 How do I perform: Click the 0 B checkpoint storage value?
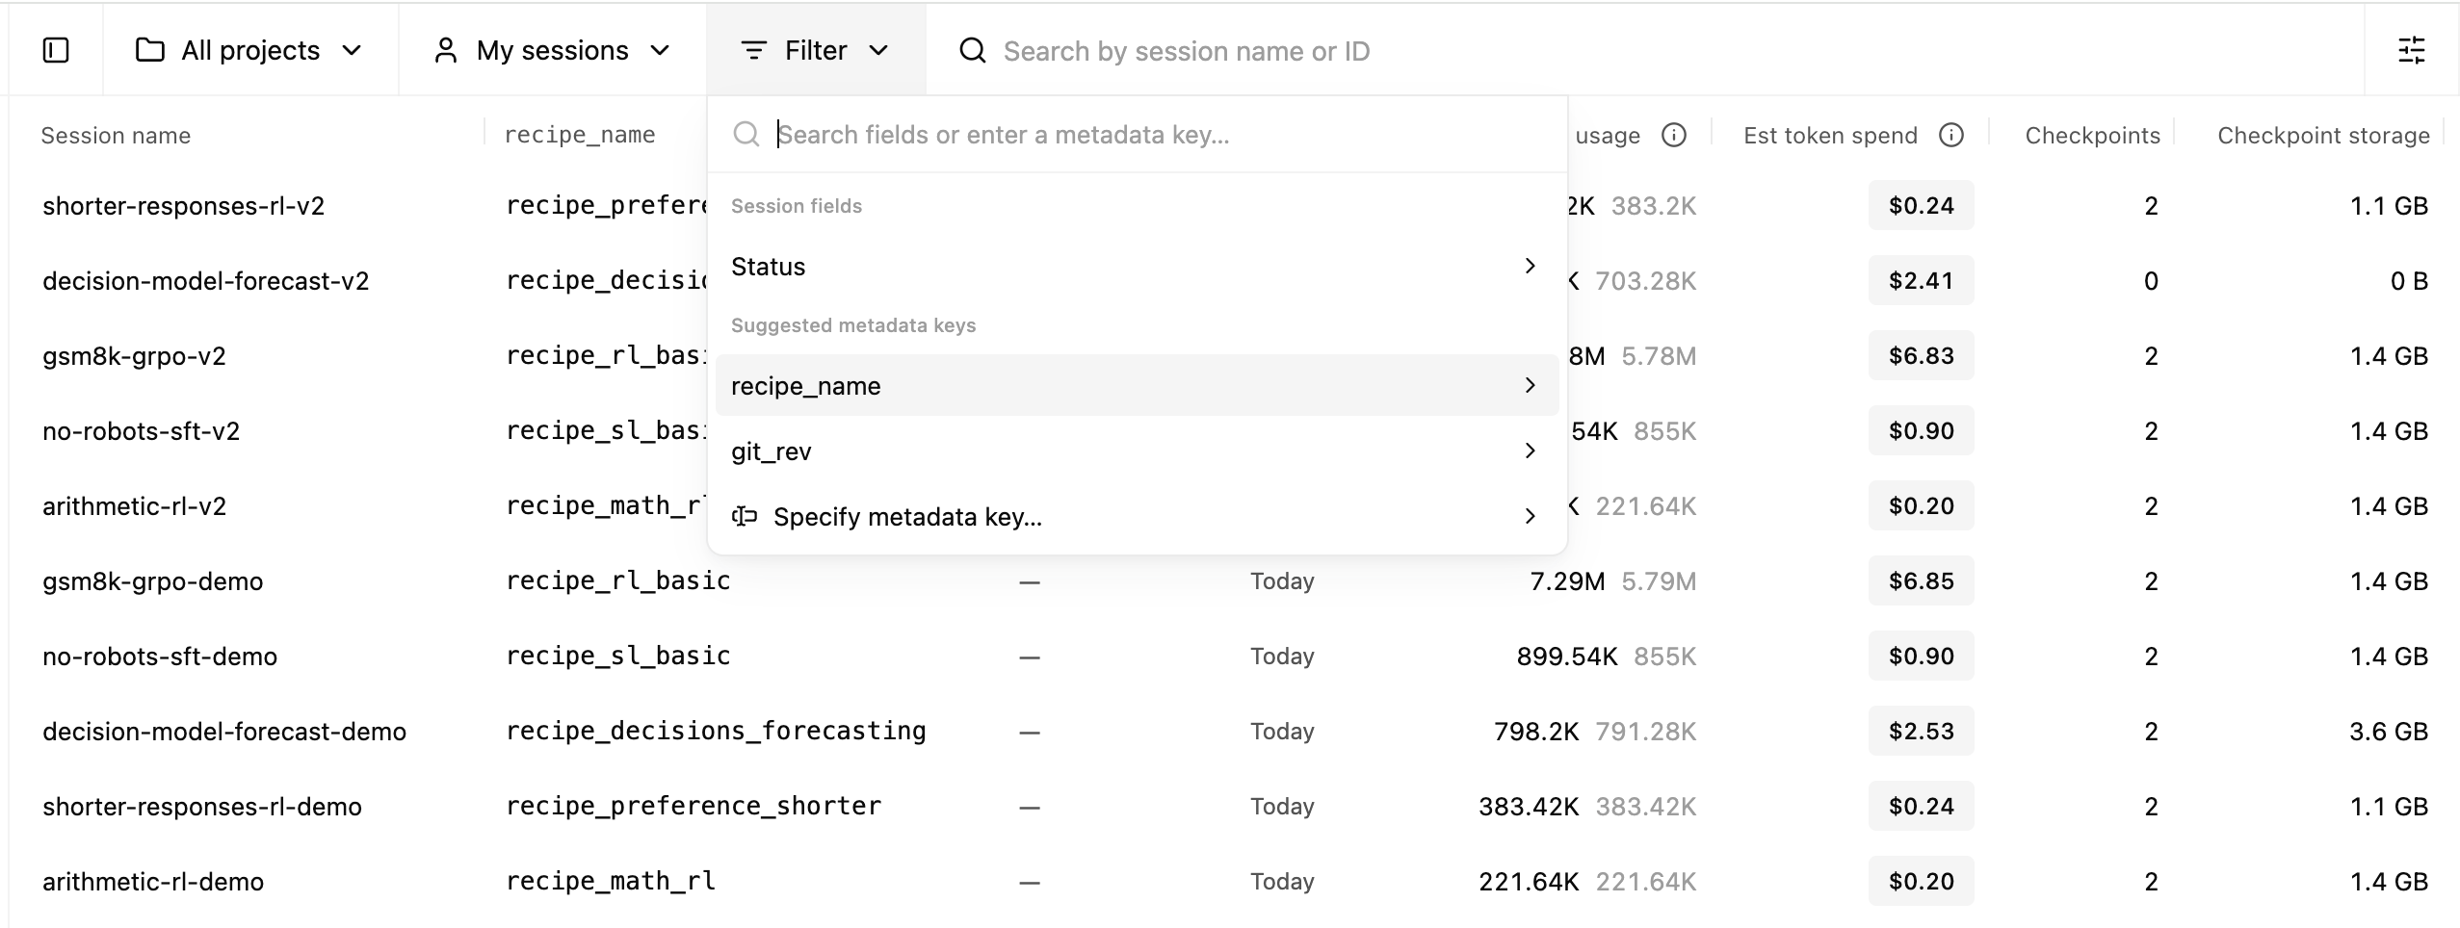pos(2409,281)
